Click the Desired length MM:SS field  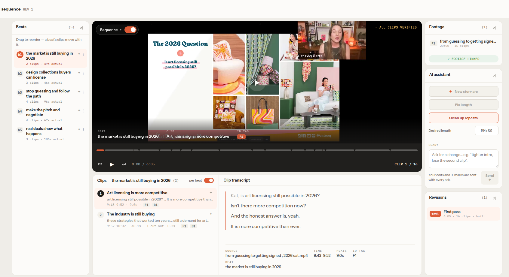pos(486,131)
